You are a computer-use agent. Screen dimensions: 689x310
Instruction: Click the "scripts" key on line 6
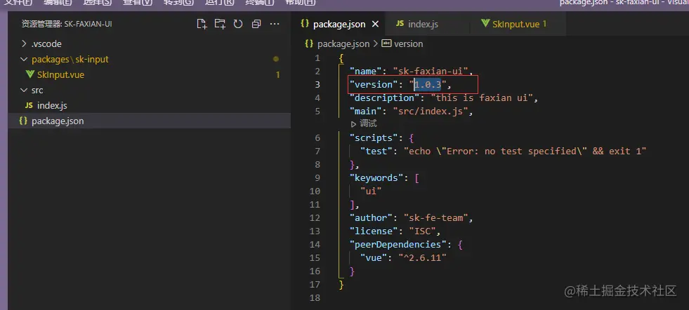(374, 138)
